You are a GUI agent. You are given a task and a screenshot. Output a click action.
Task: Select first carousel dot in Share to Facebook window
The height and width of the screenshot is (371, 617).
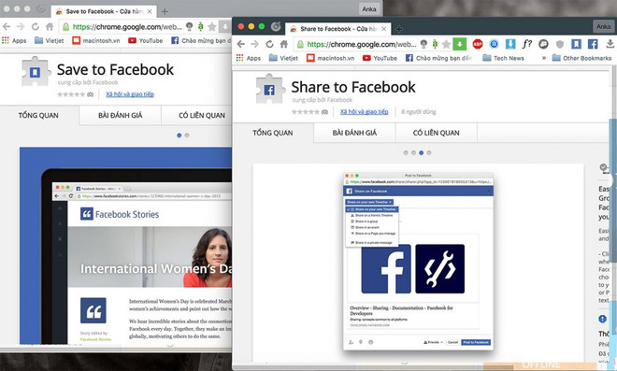pos(406,152)
